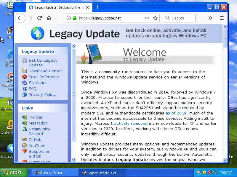The height and width of the screenshot is (177, 237).
Task: Open the Windows Start menu
Action: pyautogui.click(x=14, y=173)
